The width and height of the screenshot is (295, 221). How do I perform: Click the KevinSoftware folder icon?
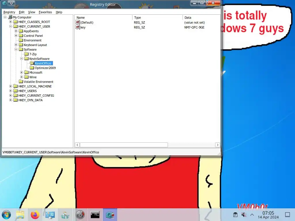coord(26,59)
